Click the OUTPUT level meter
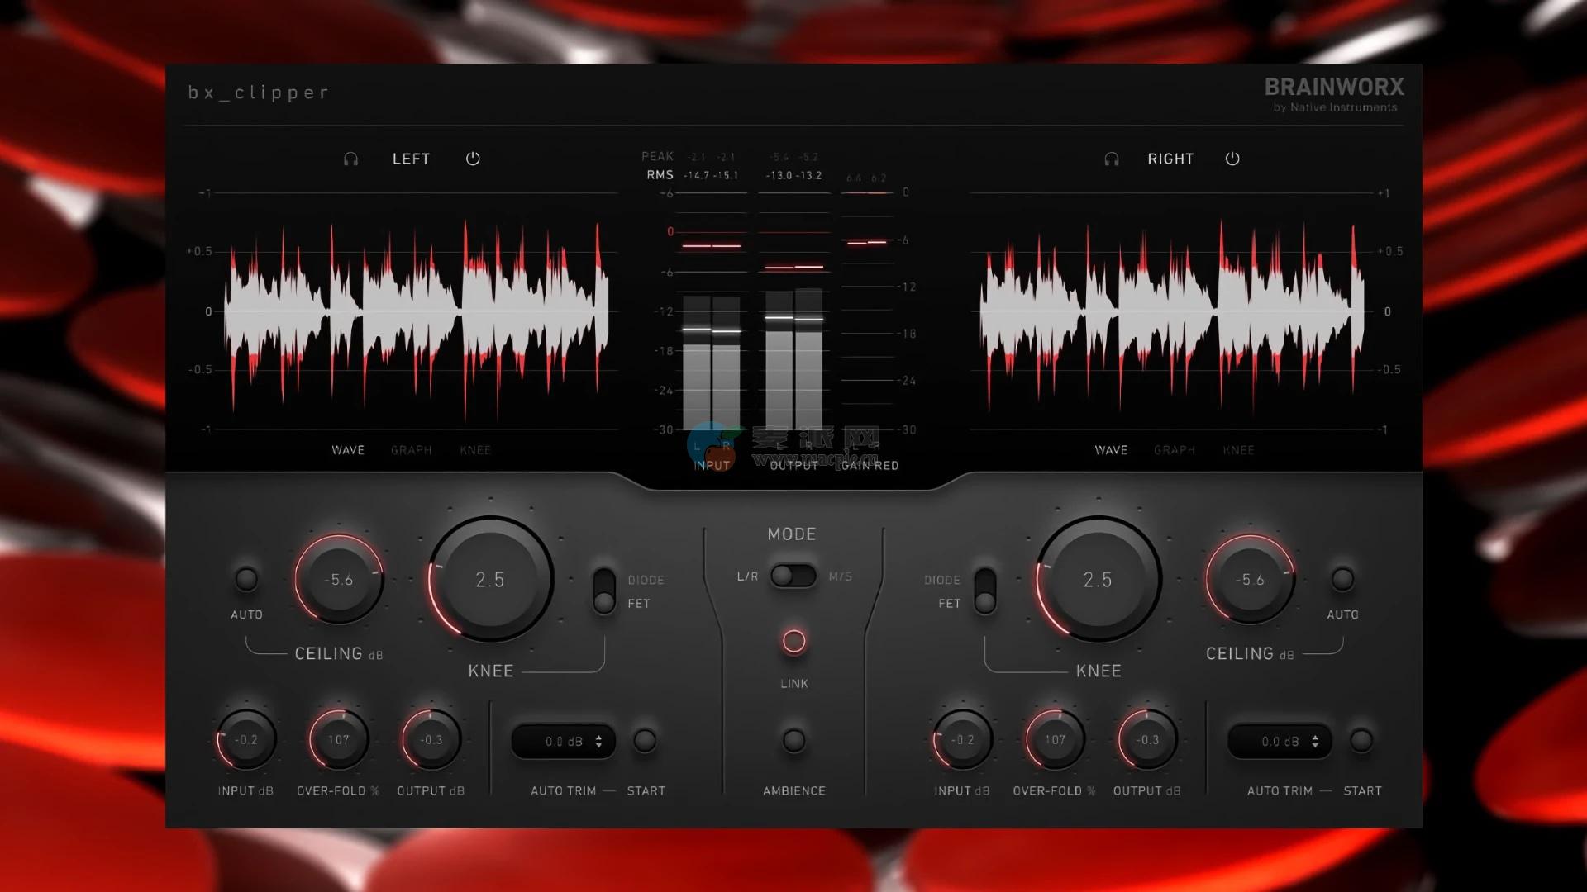Image resolution: width=1587 pixels, height=892 pixels. tap(794, 311)
